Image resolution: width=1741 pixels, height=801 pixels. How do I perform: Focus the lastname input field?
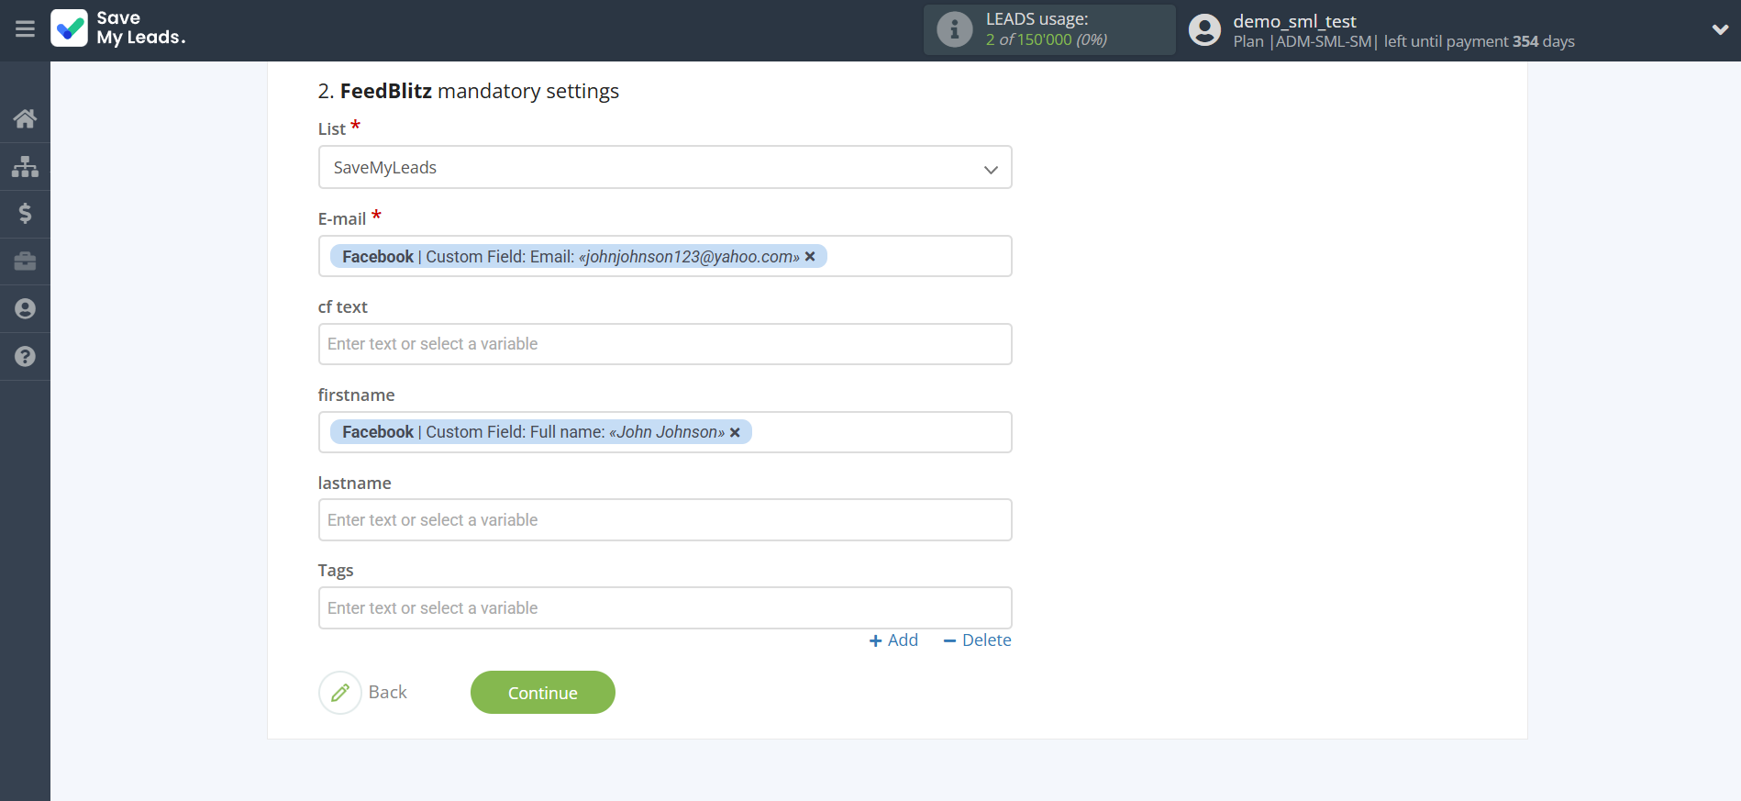pyautogui.click(x=665, y=520)
